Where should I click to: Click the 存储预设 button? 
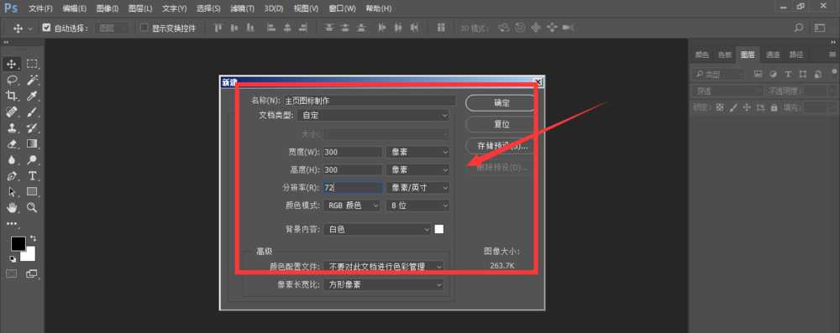[x=501, y=146]
